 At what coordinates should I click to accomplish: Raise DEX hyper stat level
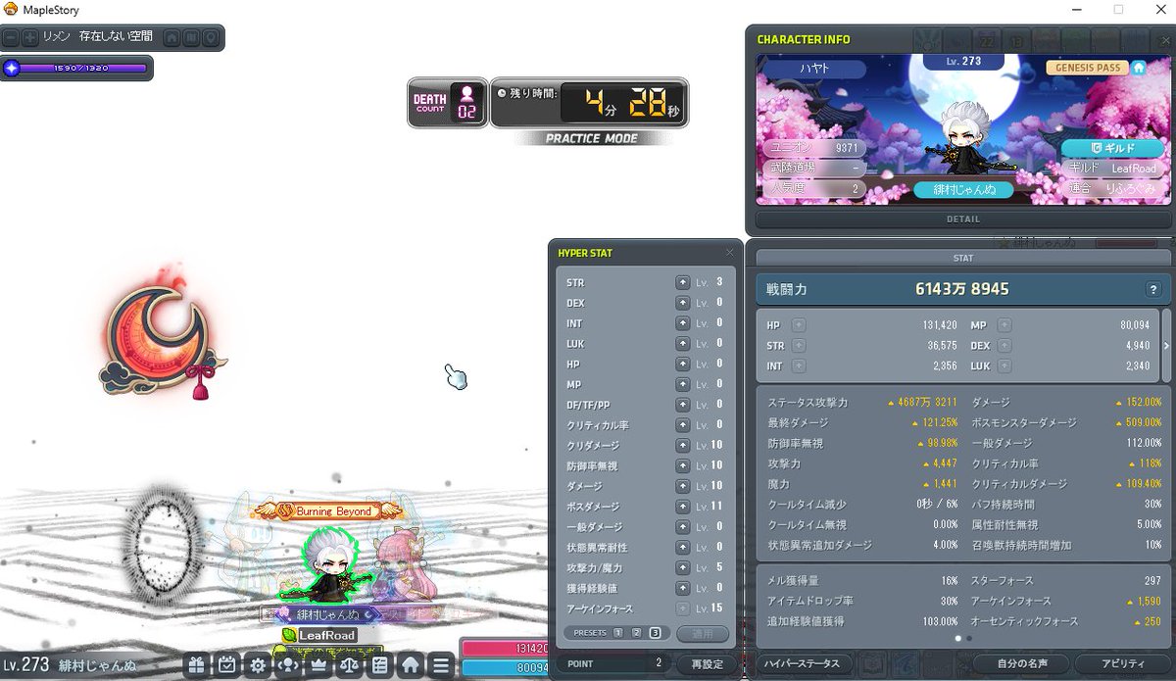pyautogui.click(x=682, y=303)
